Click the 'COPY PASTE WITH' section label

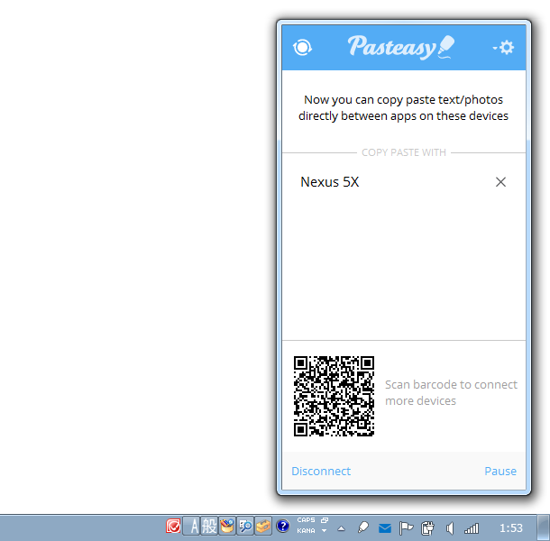click(x=404, y=152)
